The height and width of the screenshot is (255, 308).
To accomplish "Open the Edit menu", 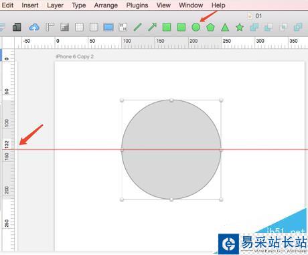I will point(7,5).
